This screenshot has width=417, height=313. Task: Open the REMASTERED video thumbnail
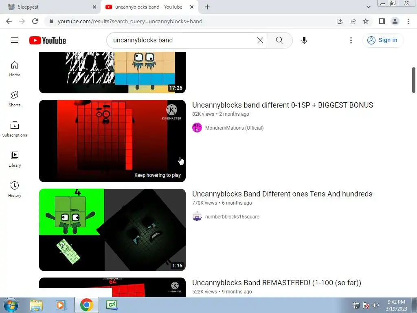pos(112,287)
